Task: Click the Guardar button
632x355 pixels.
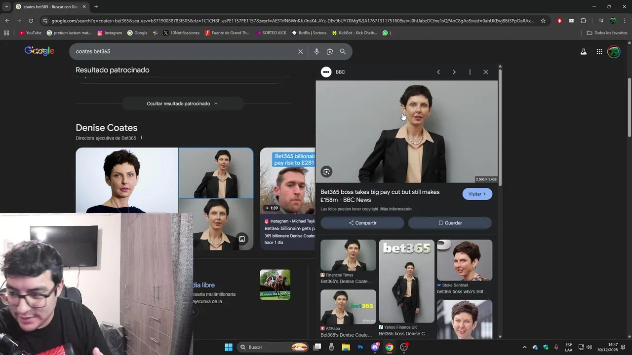Action: (450, 223)
